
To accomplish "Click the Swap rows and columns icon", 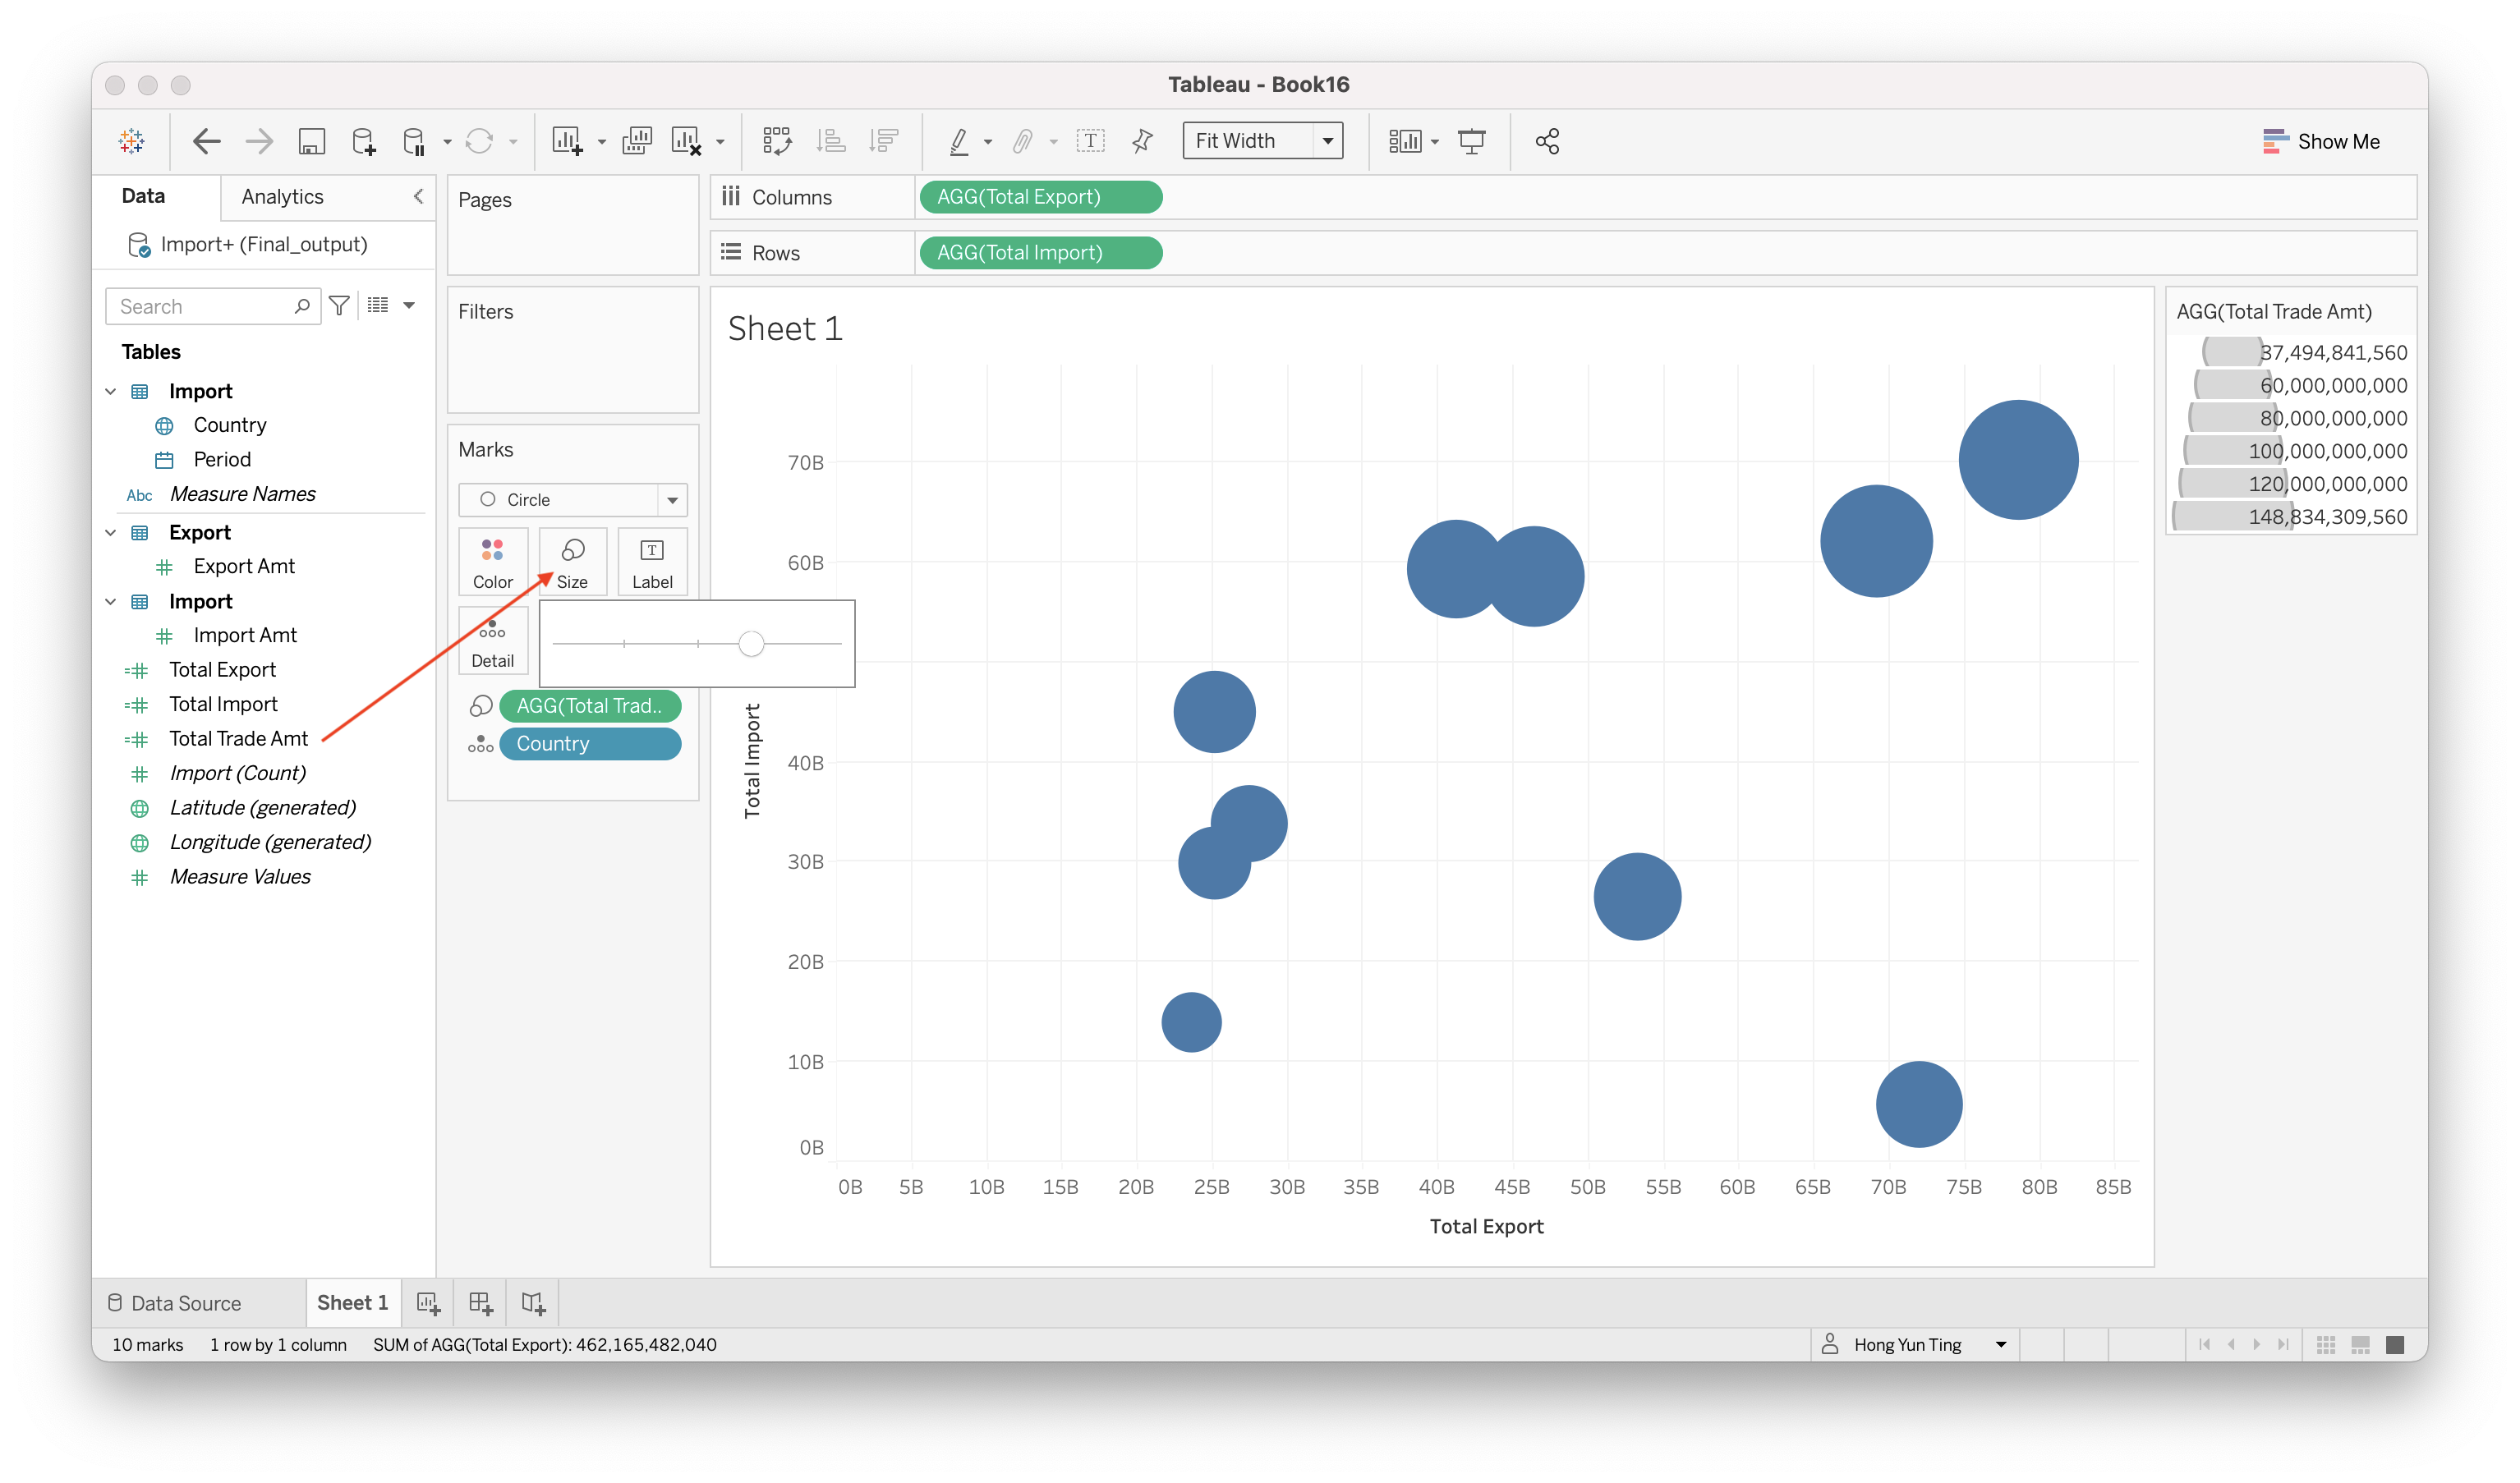I will [777, 141].
